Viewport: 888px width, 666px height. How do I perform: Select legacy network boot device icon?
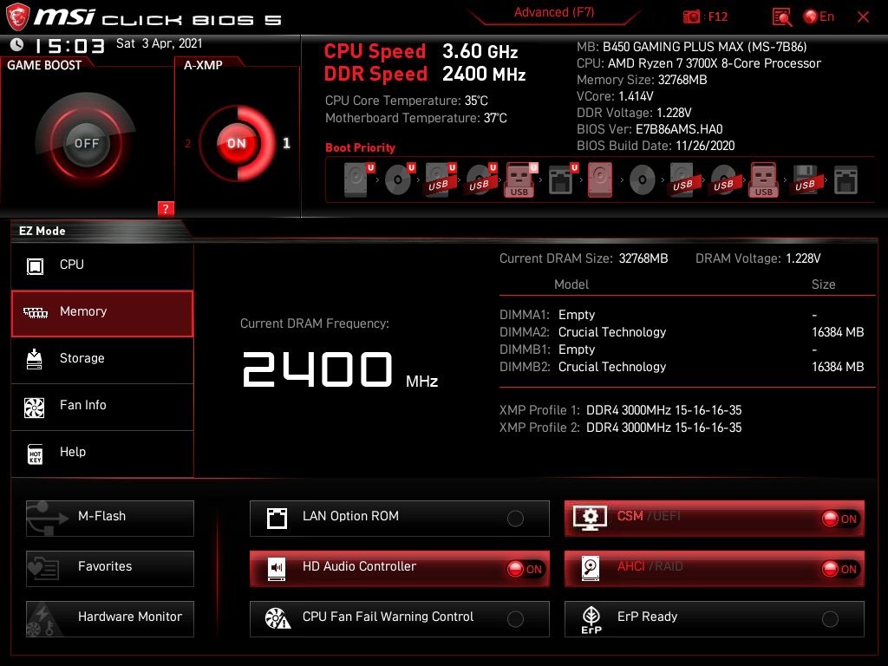pos(846,180)
